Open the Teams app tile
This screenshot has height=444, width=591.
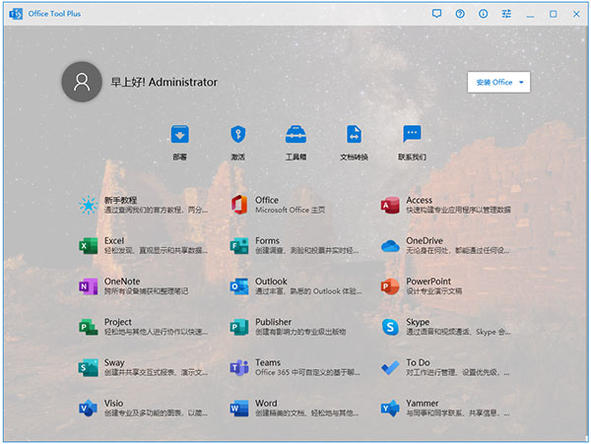pos(293,367)
